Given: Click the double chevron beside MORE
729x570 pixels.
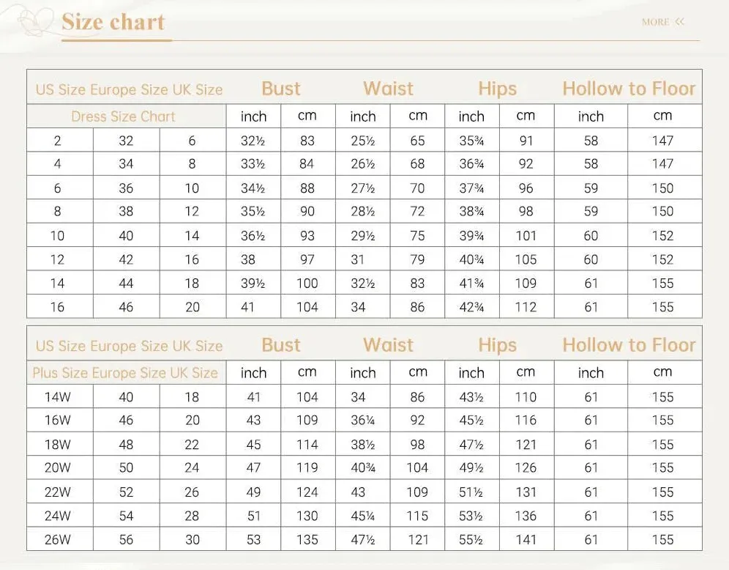Looking at the screenshot, I should point(680,21).
